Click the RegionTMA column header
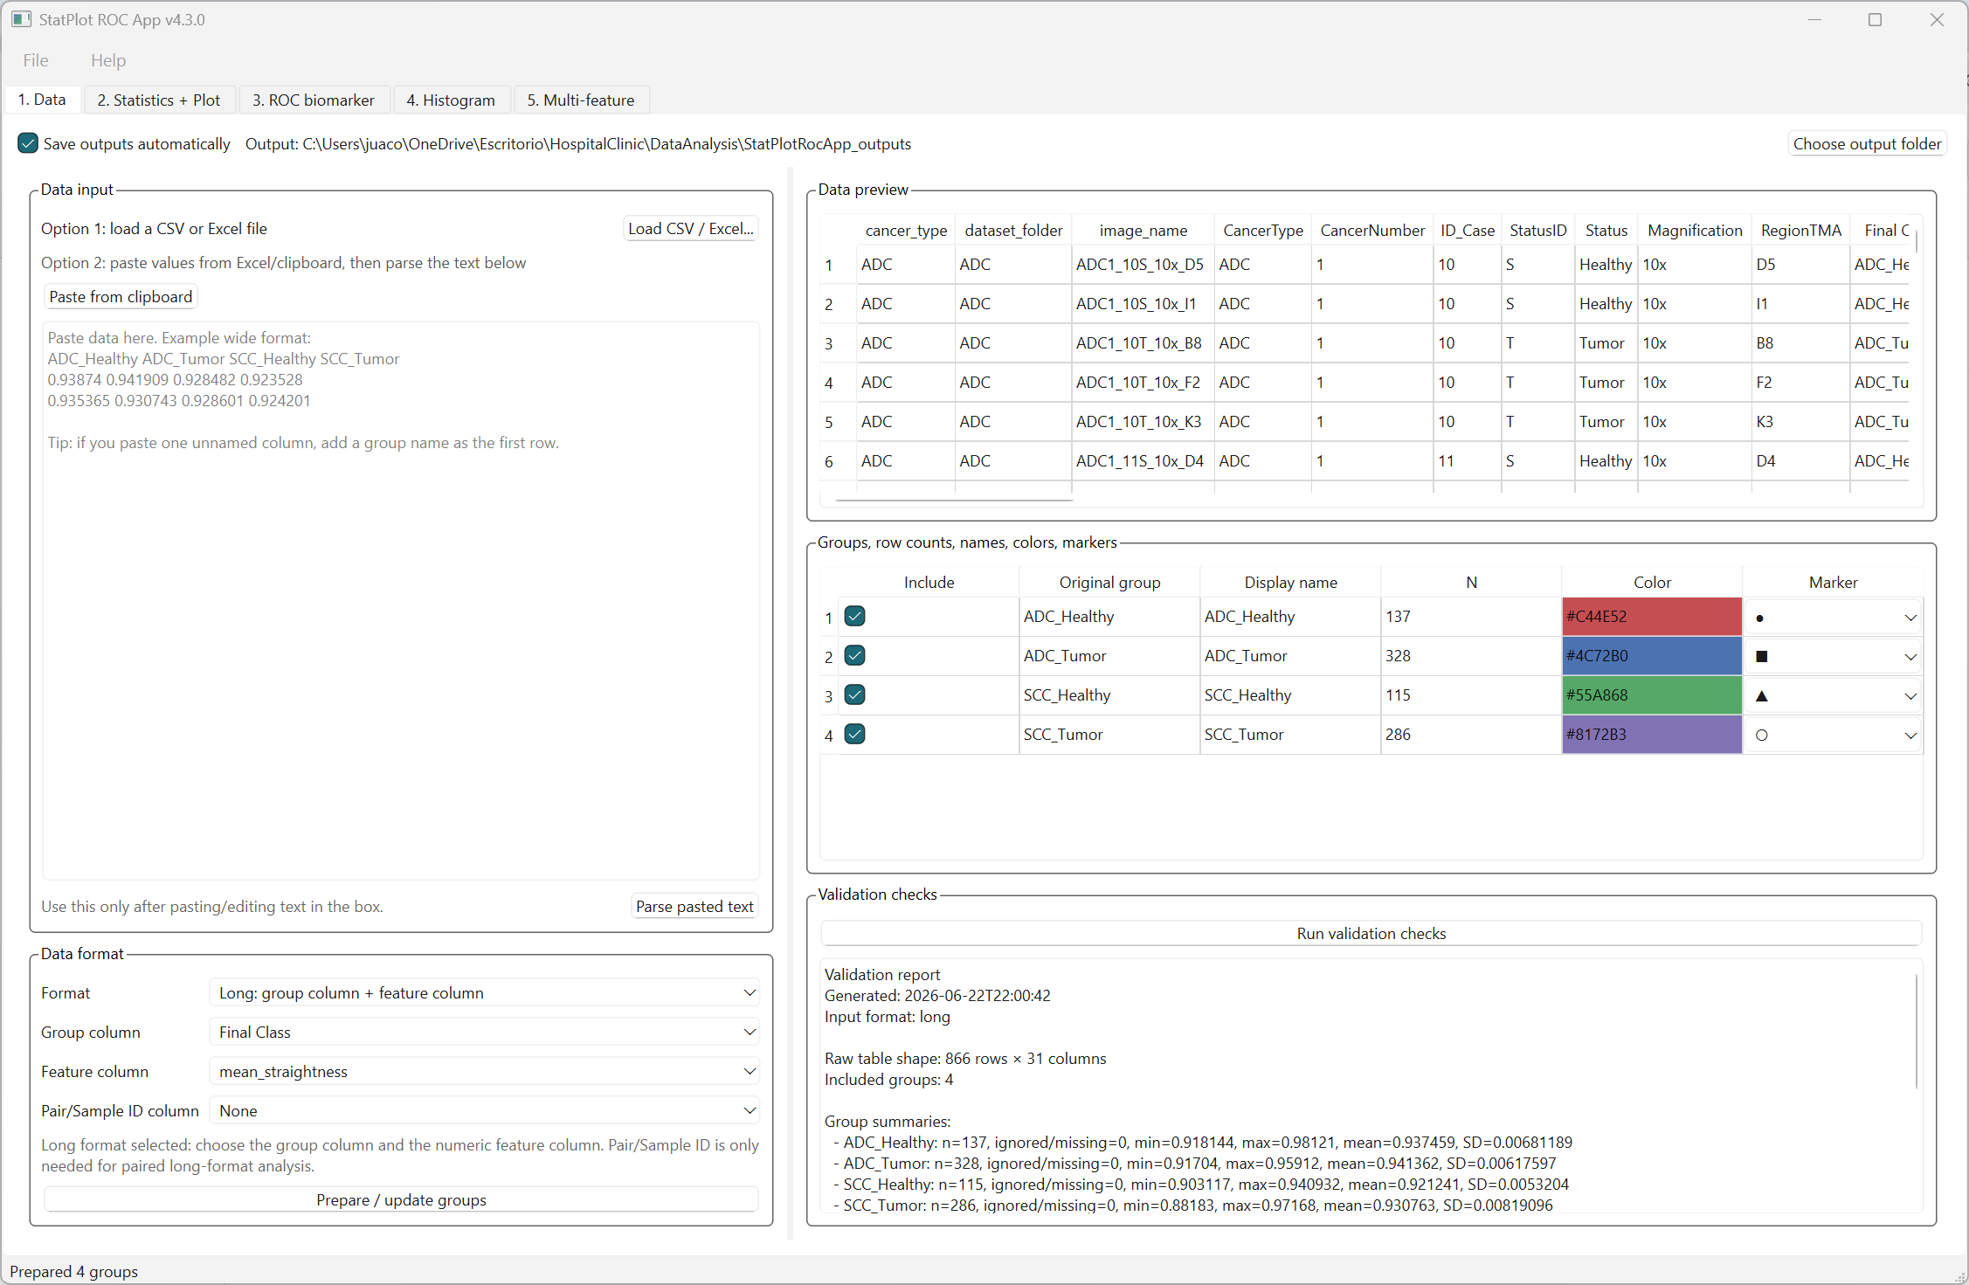Image resolution: width=1969 pixels, height=1285 pixels. coord(1800,231)
